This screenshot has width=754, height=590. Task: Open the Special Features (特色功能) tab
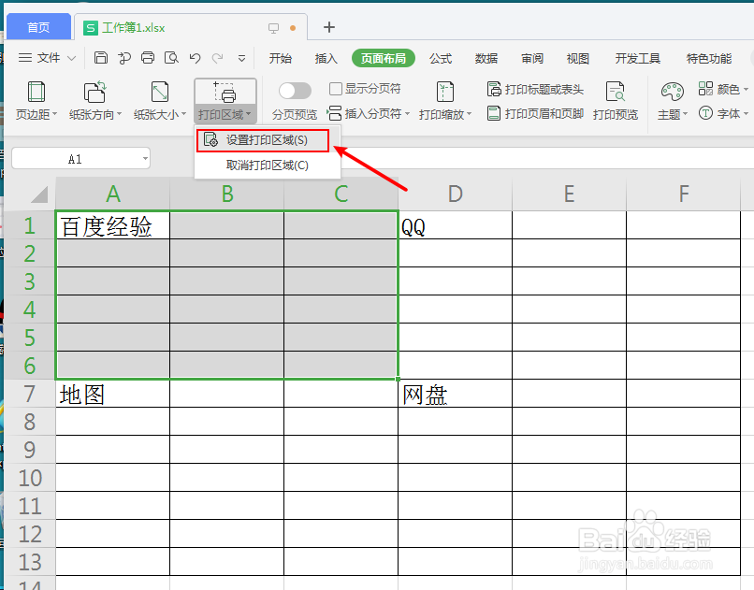709,59
